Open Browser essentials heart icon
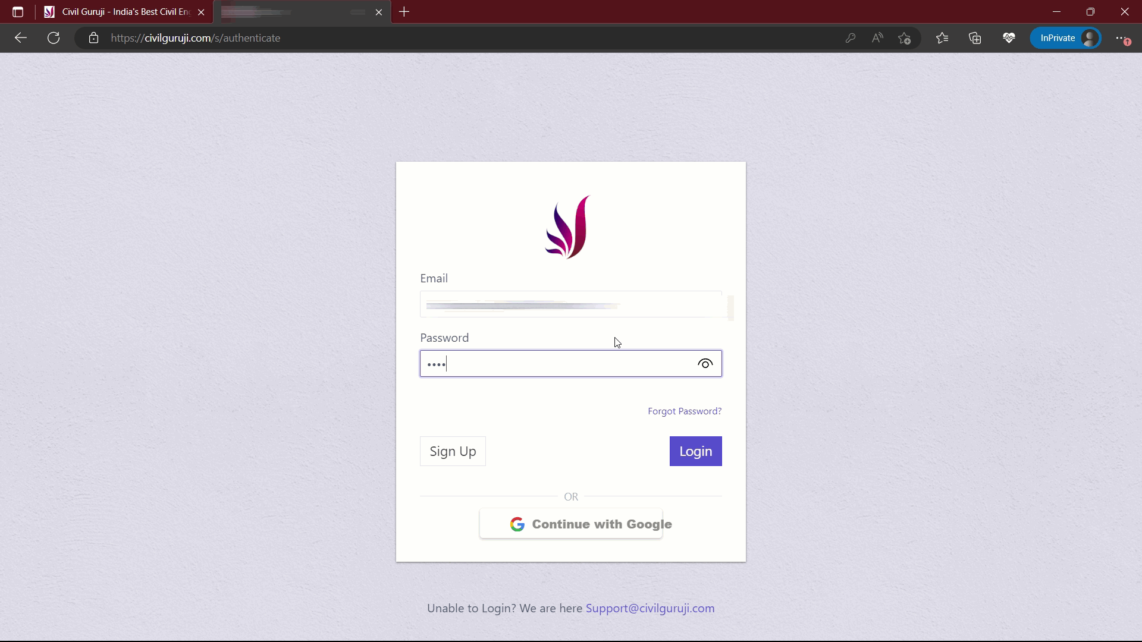Screen dimensions: 1142x642 pos(1009,38)
